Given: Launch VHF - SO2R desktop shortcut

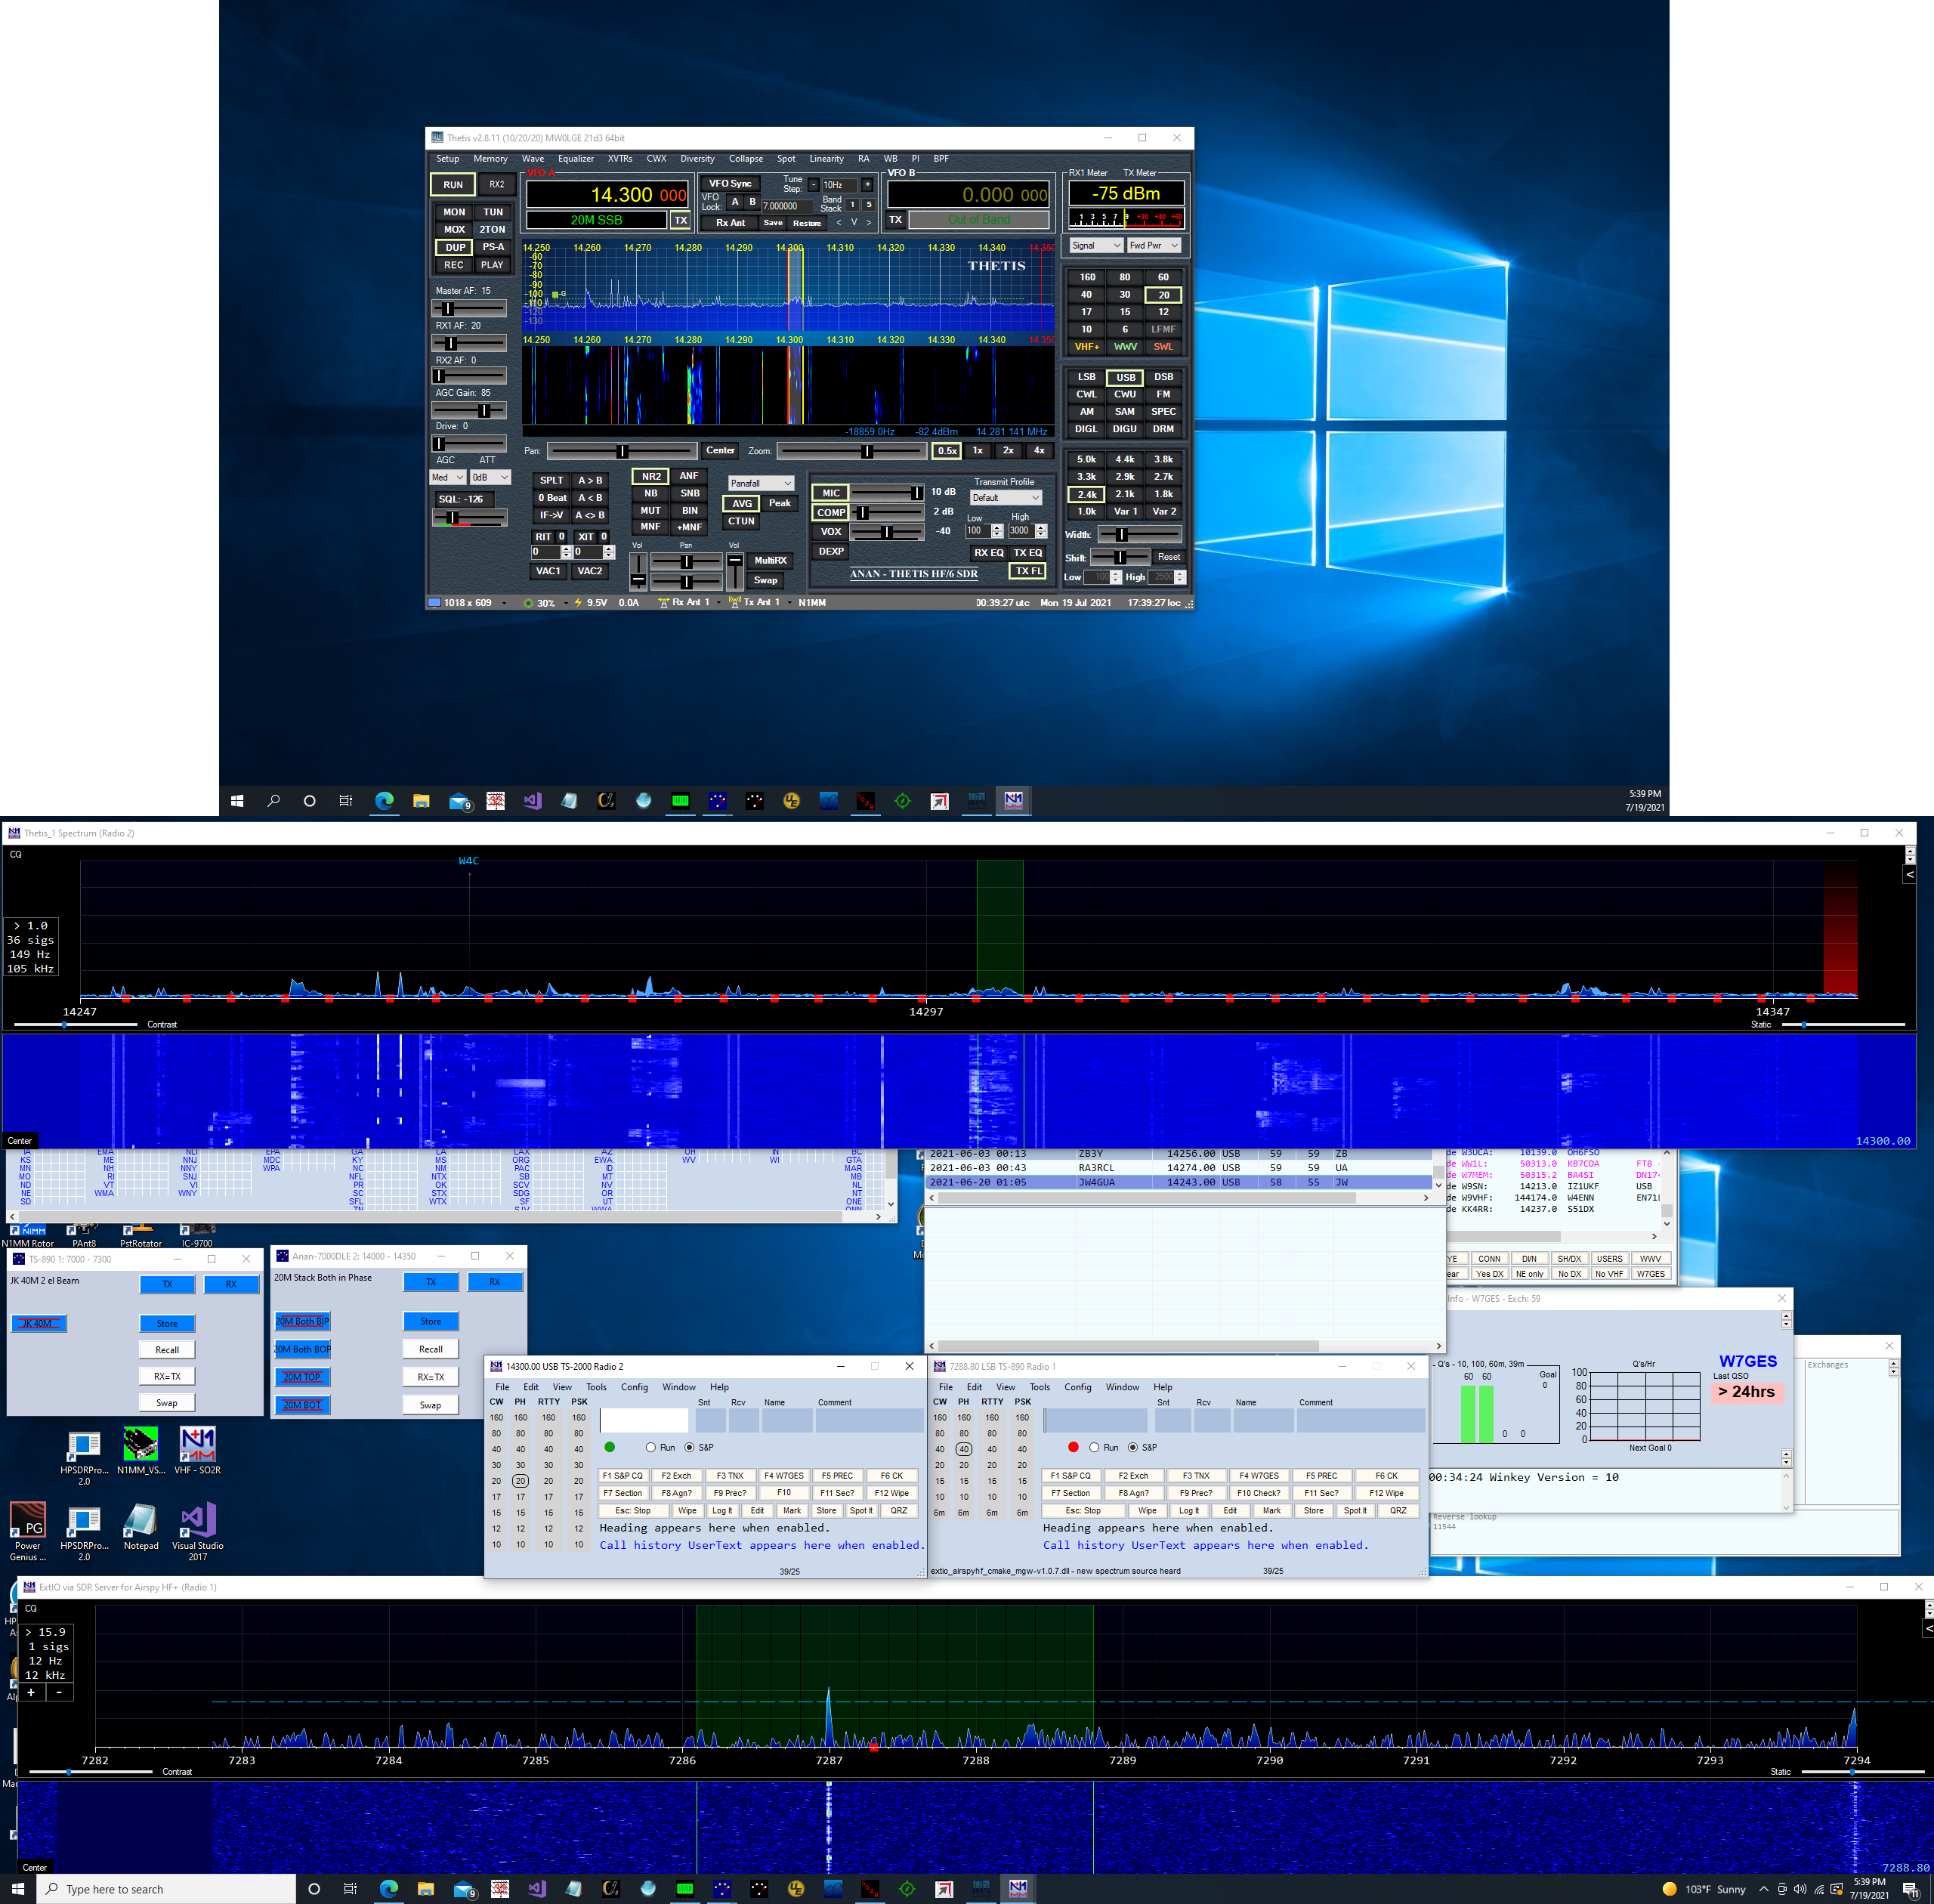Looking at the screenshot, I should point(197,1451).
